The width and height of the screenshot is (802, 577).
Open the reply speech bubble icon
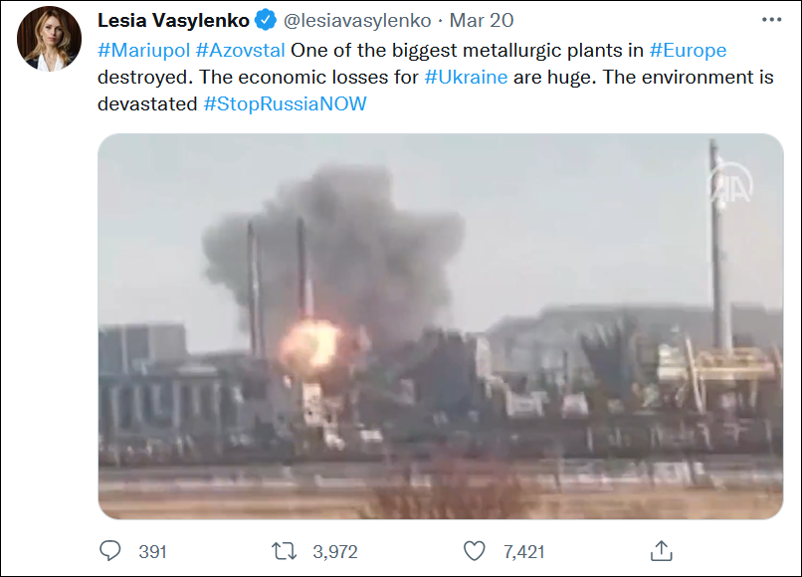coord(111,550)
